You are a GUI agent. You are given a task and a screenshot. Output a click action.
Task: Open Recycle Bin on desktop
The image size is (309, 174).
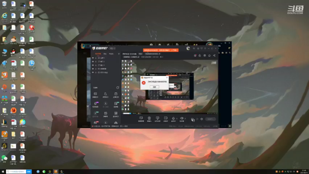[x=4, y=5]
